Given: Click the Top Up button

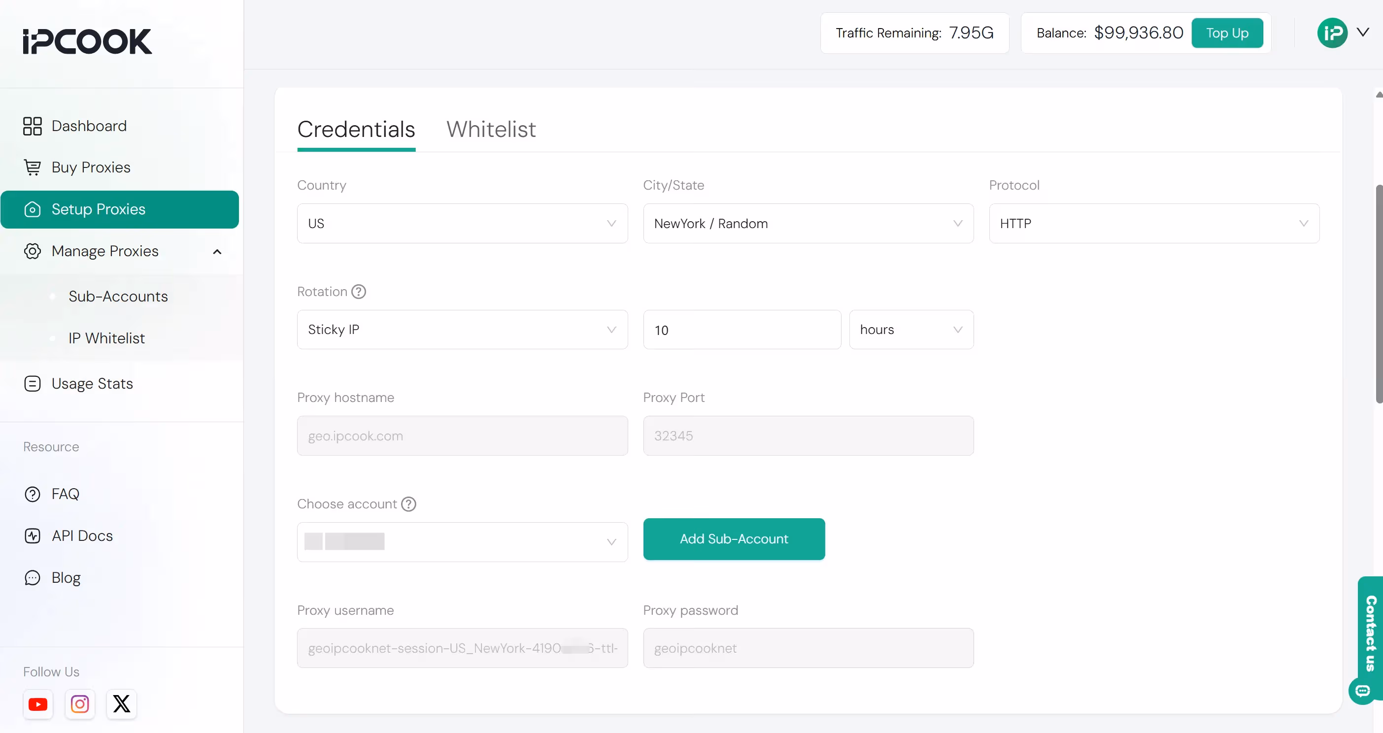Looking at the screenshot, I should pos(1227,33).
